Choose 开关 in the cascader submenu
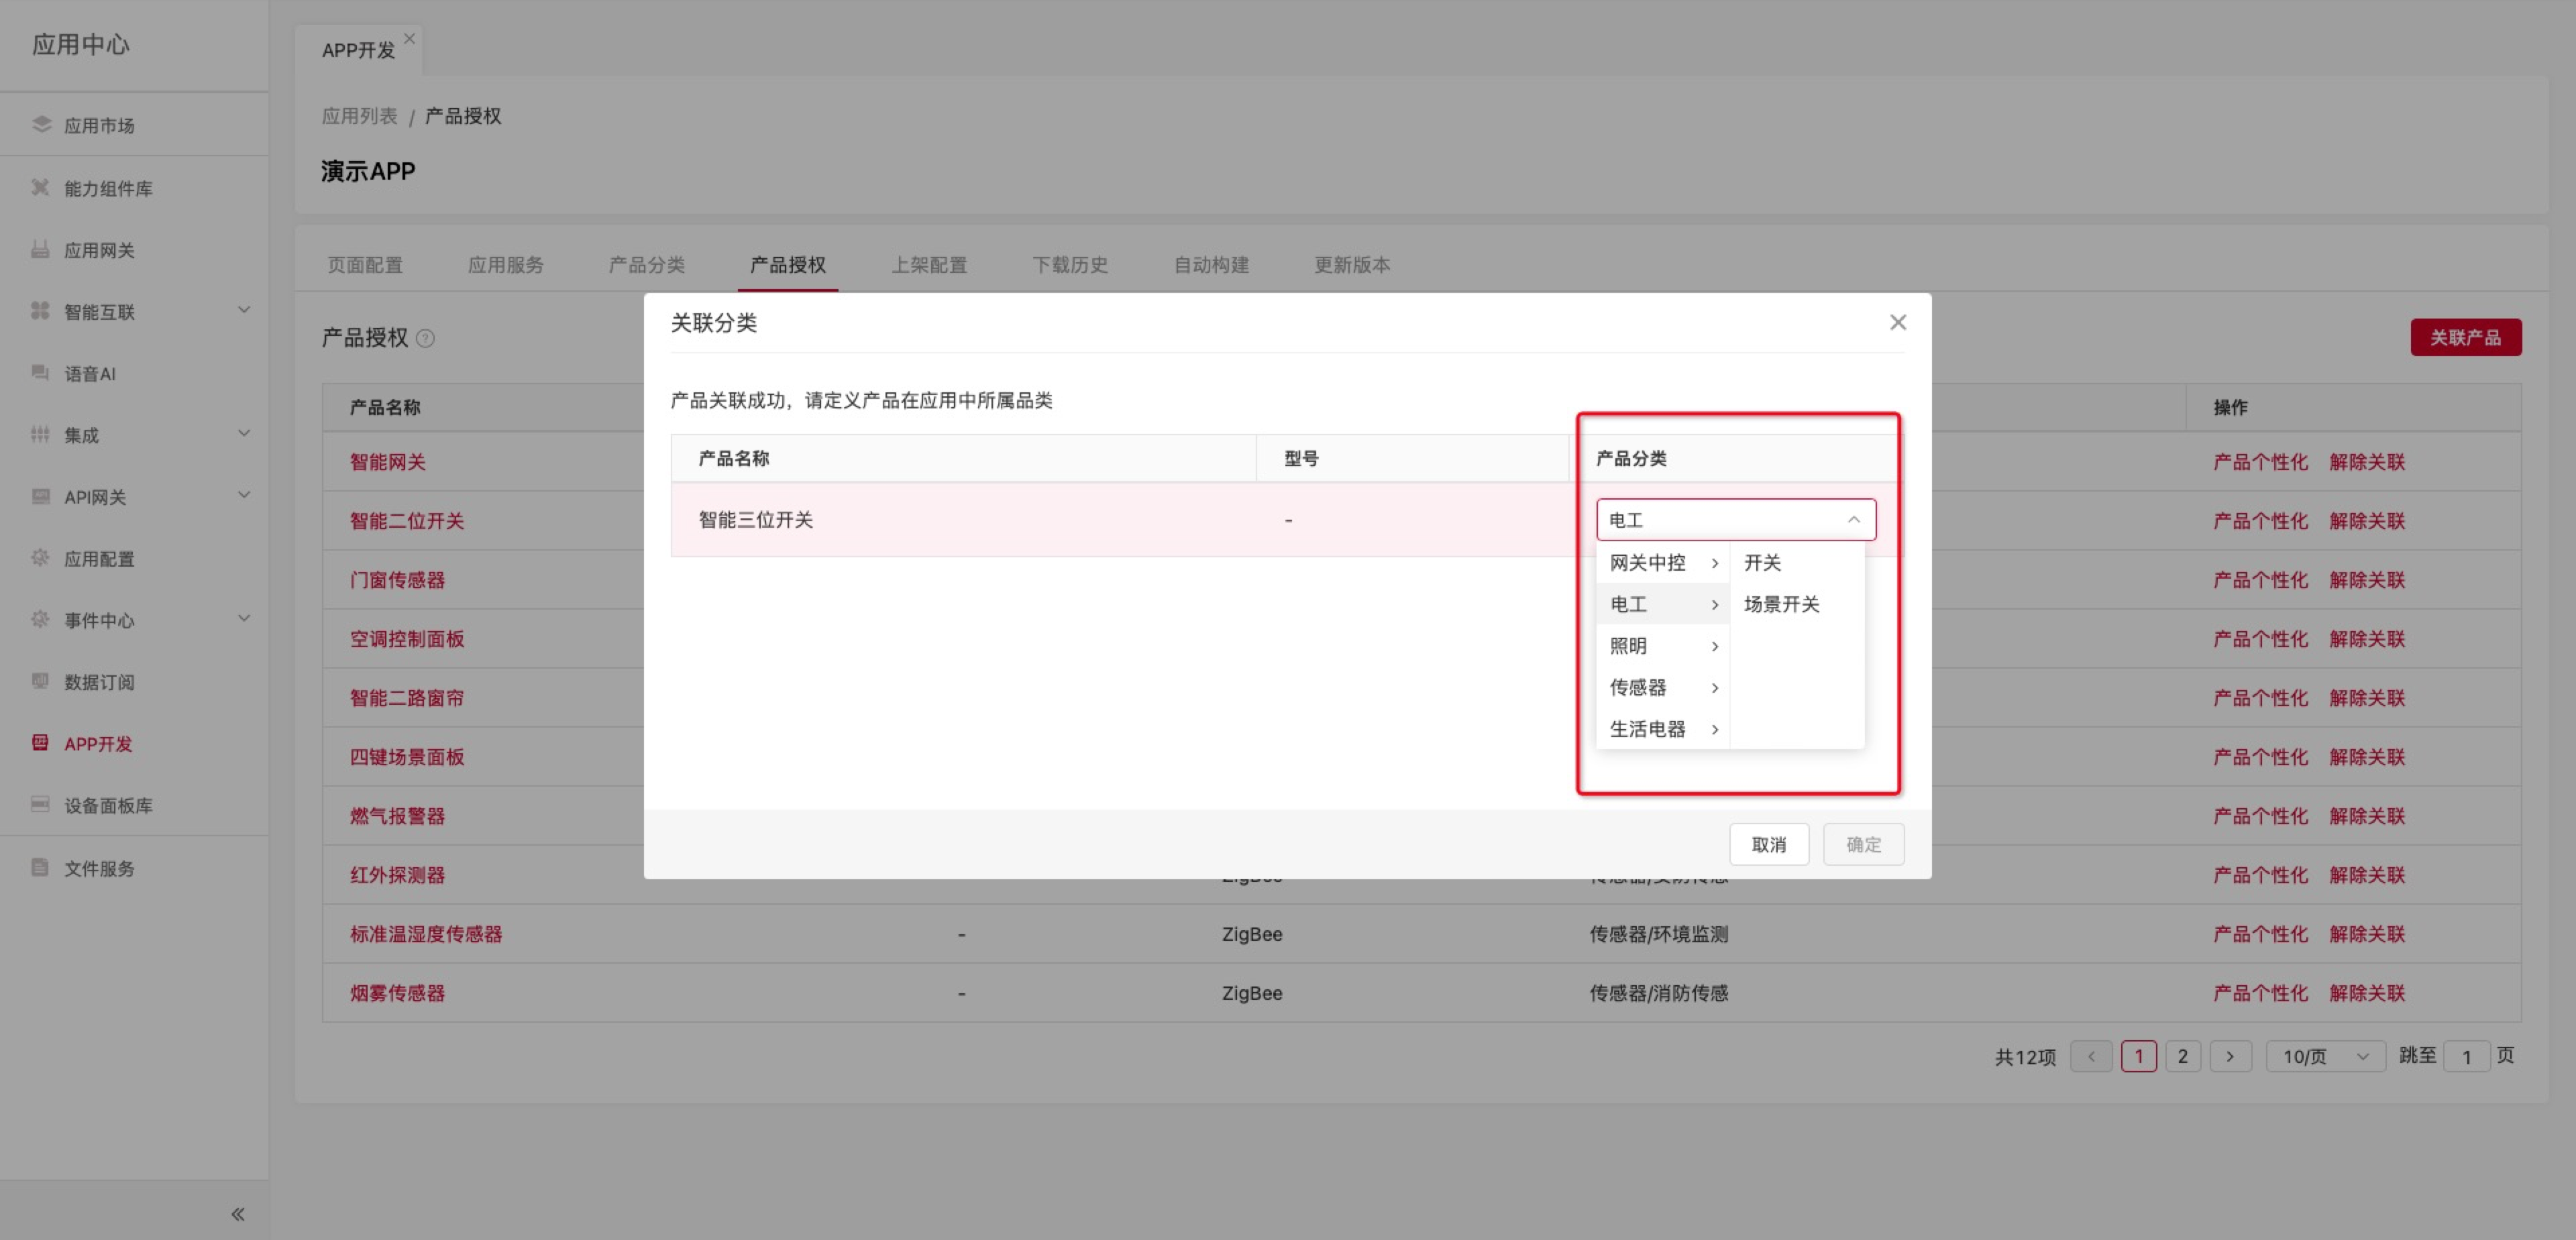2576x1240 pixels. click(x=1762, y=562)
